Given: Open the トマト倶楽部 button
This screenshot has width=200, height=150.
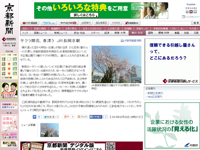Looking at the screenshot, I should [30, 23].
